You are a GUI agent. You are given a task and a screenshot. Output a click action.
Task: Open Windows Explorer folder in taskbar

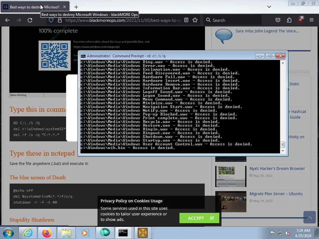click(66, 233)
